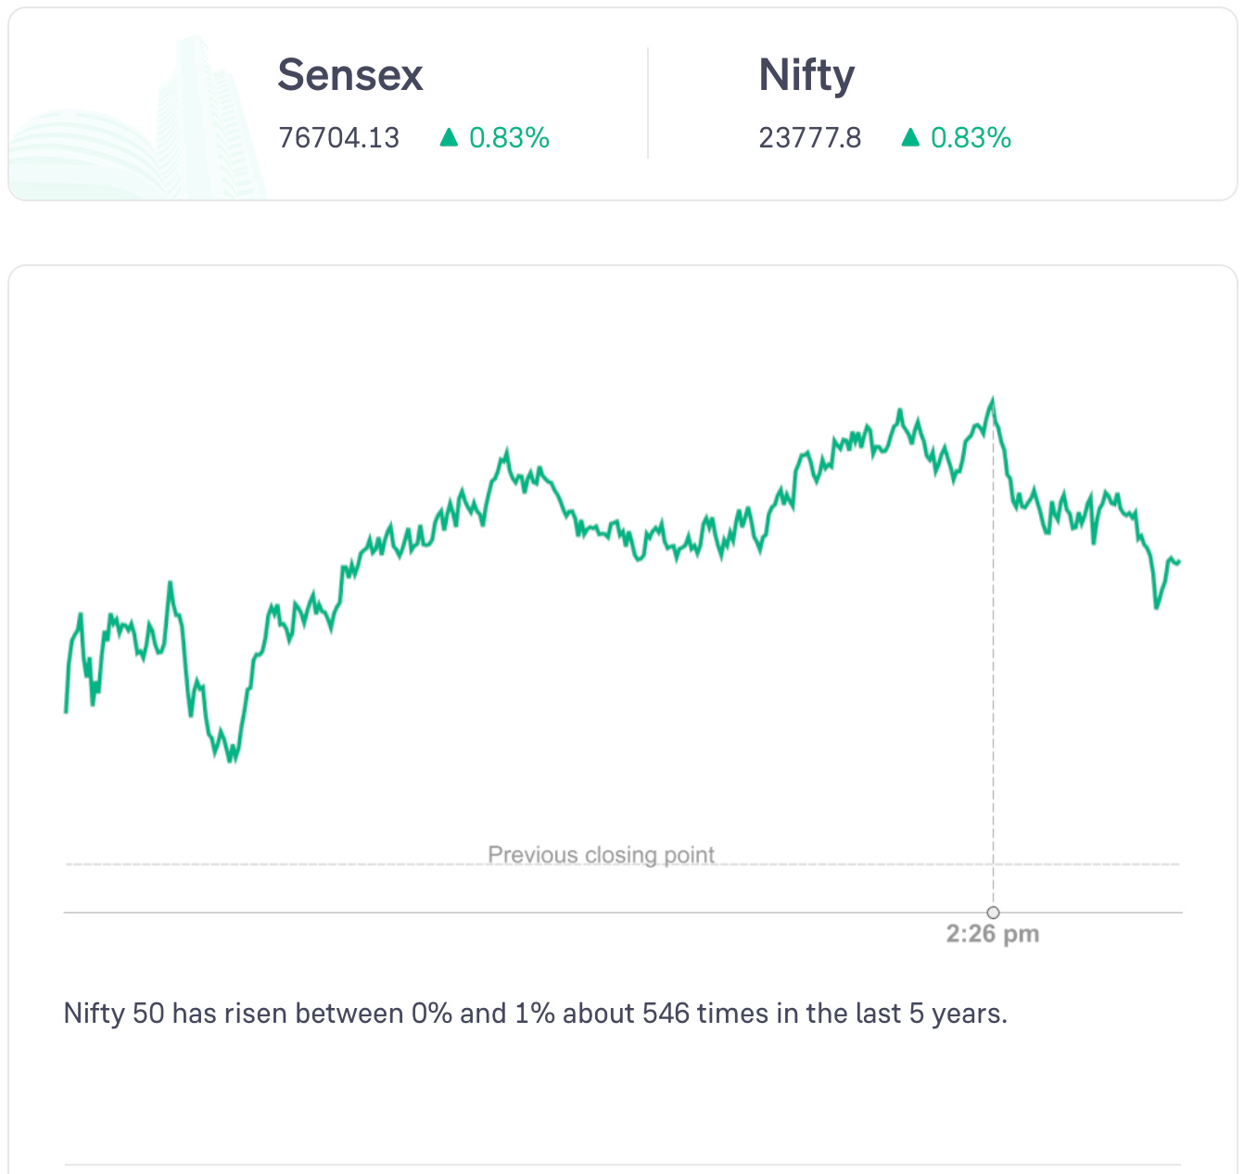The height and width of the screenshot is (1174, 1244).
Task: Click the 2:26 pm time label
Action: 993,934
